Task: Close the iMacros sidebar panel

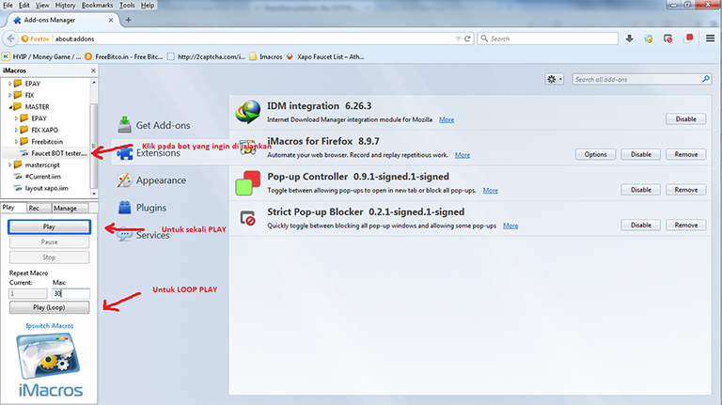Action: click(93, 70)
